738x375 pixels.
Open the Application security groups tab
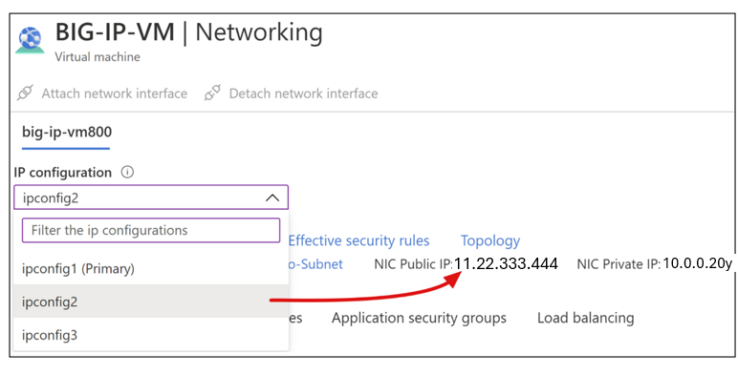(419, 318)
